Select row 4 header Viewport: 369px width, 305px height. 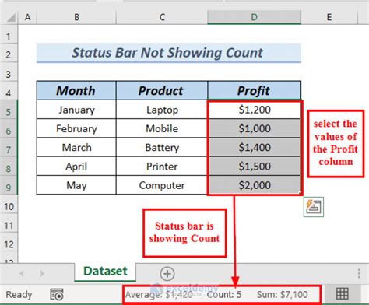coord(9,91)
